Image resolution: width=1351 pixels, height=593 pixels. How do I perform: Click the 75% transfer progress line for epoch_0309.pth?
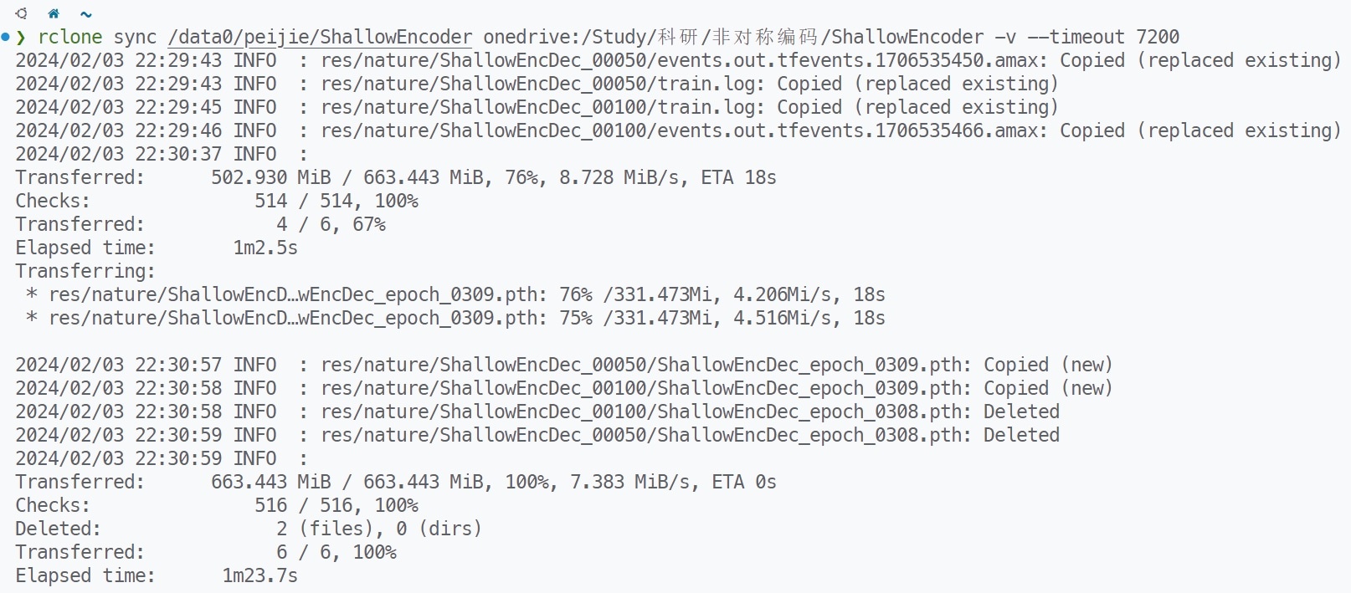click(x=466, y=318)
